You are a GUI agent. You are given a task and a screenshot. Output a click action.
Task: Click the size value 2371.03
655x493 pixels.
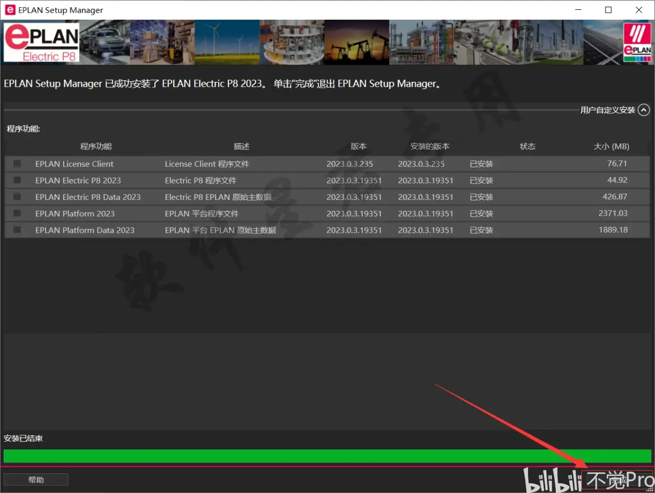[x=613, y=213]
